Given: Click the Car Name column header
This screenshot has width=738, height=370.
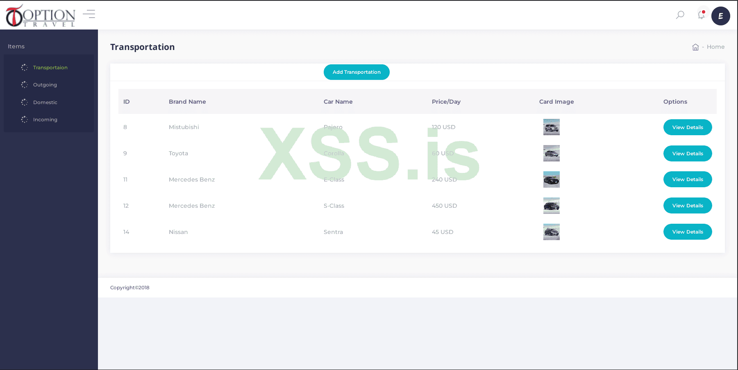Looking at the screenshot, I should click(338, 102).
